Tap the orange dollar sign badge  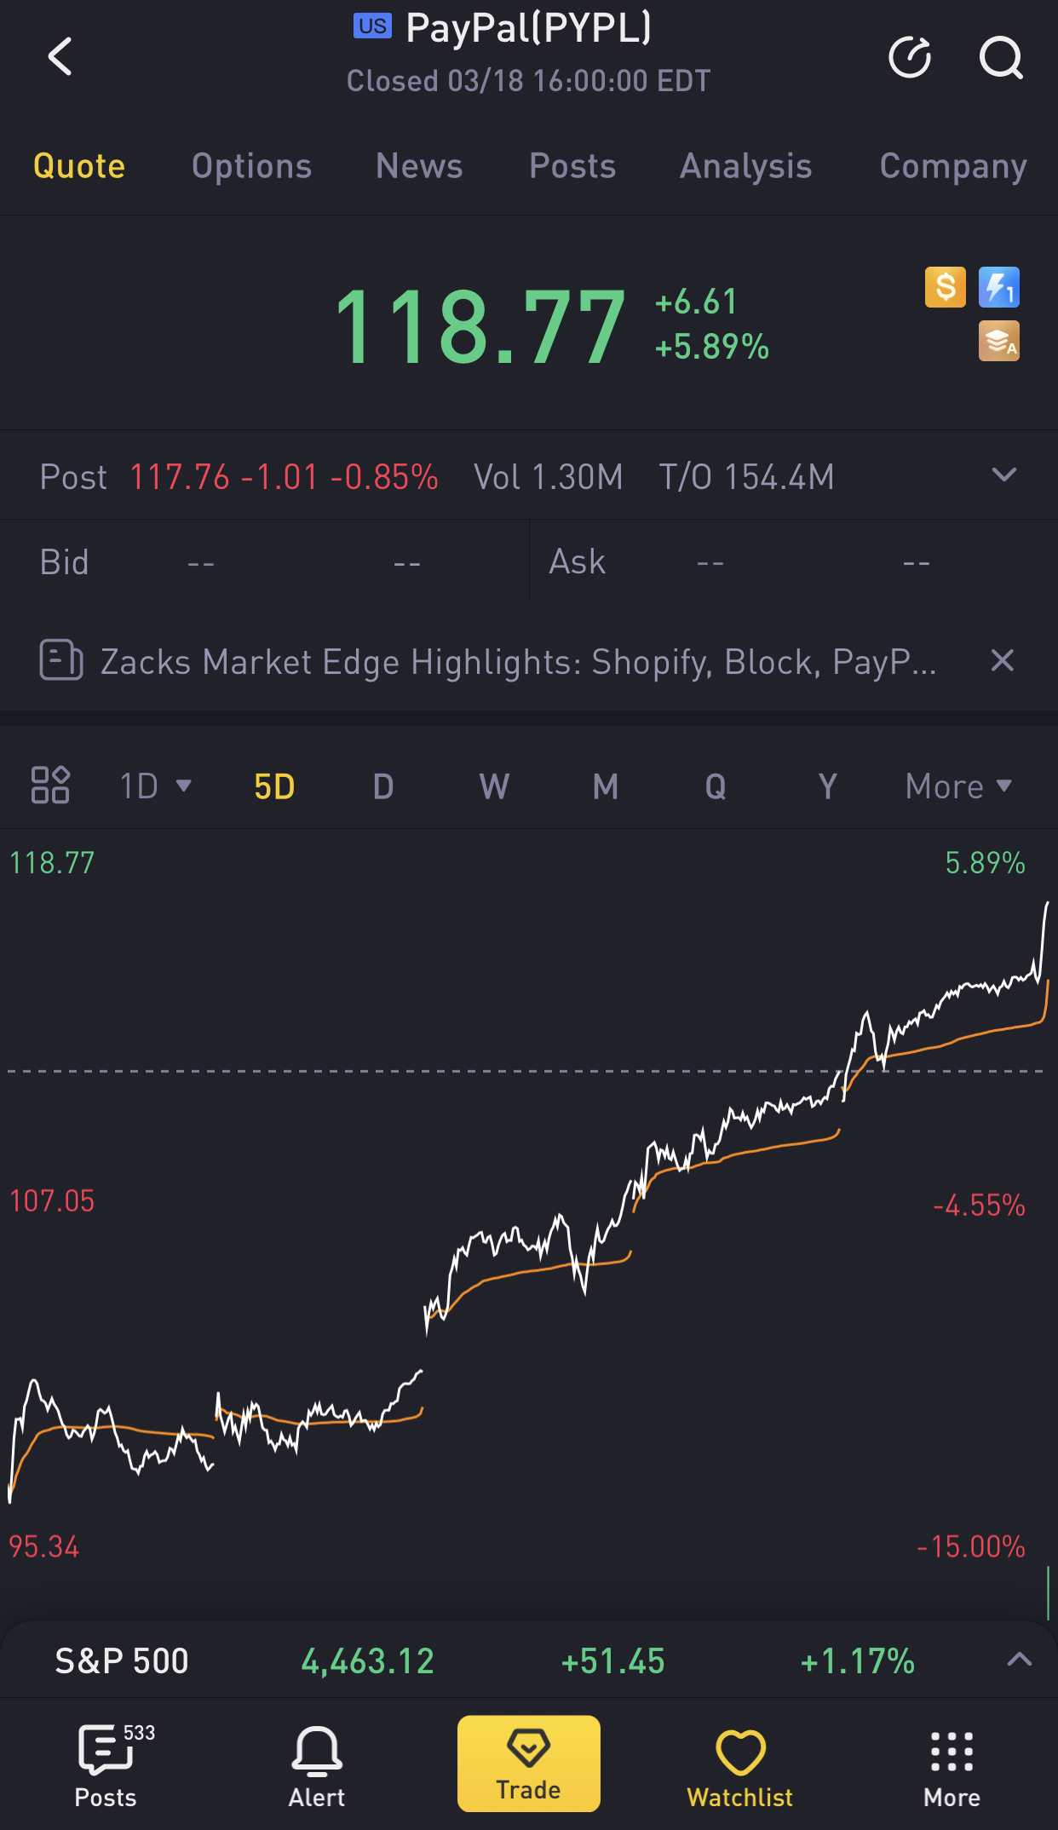point(946,287)
